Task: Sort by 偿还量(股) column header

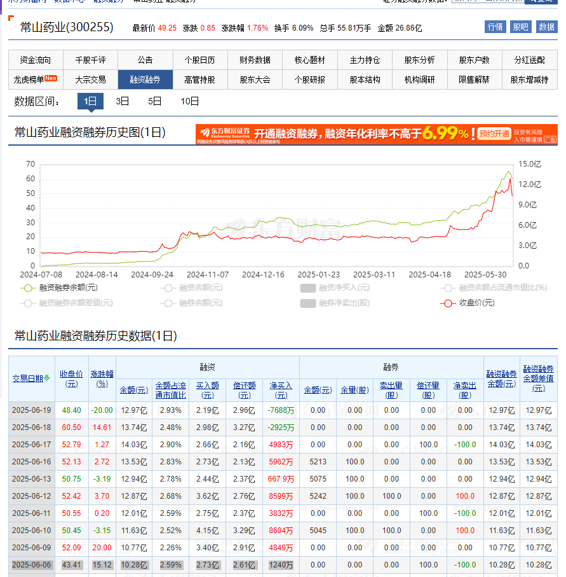Action: tap(428, 390)
